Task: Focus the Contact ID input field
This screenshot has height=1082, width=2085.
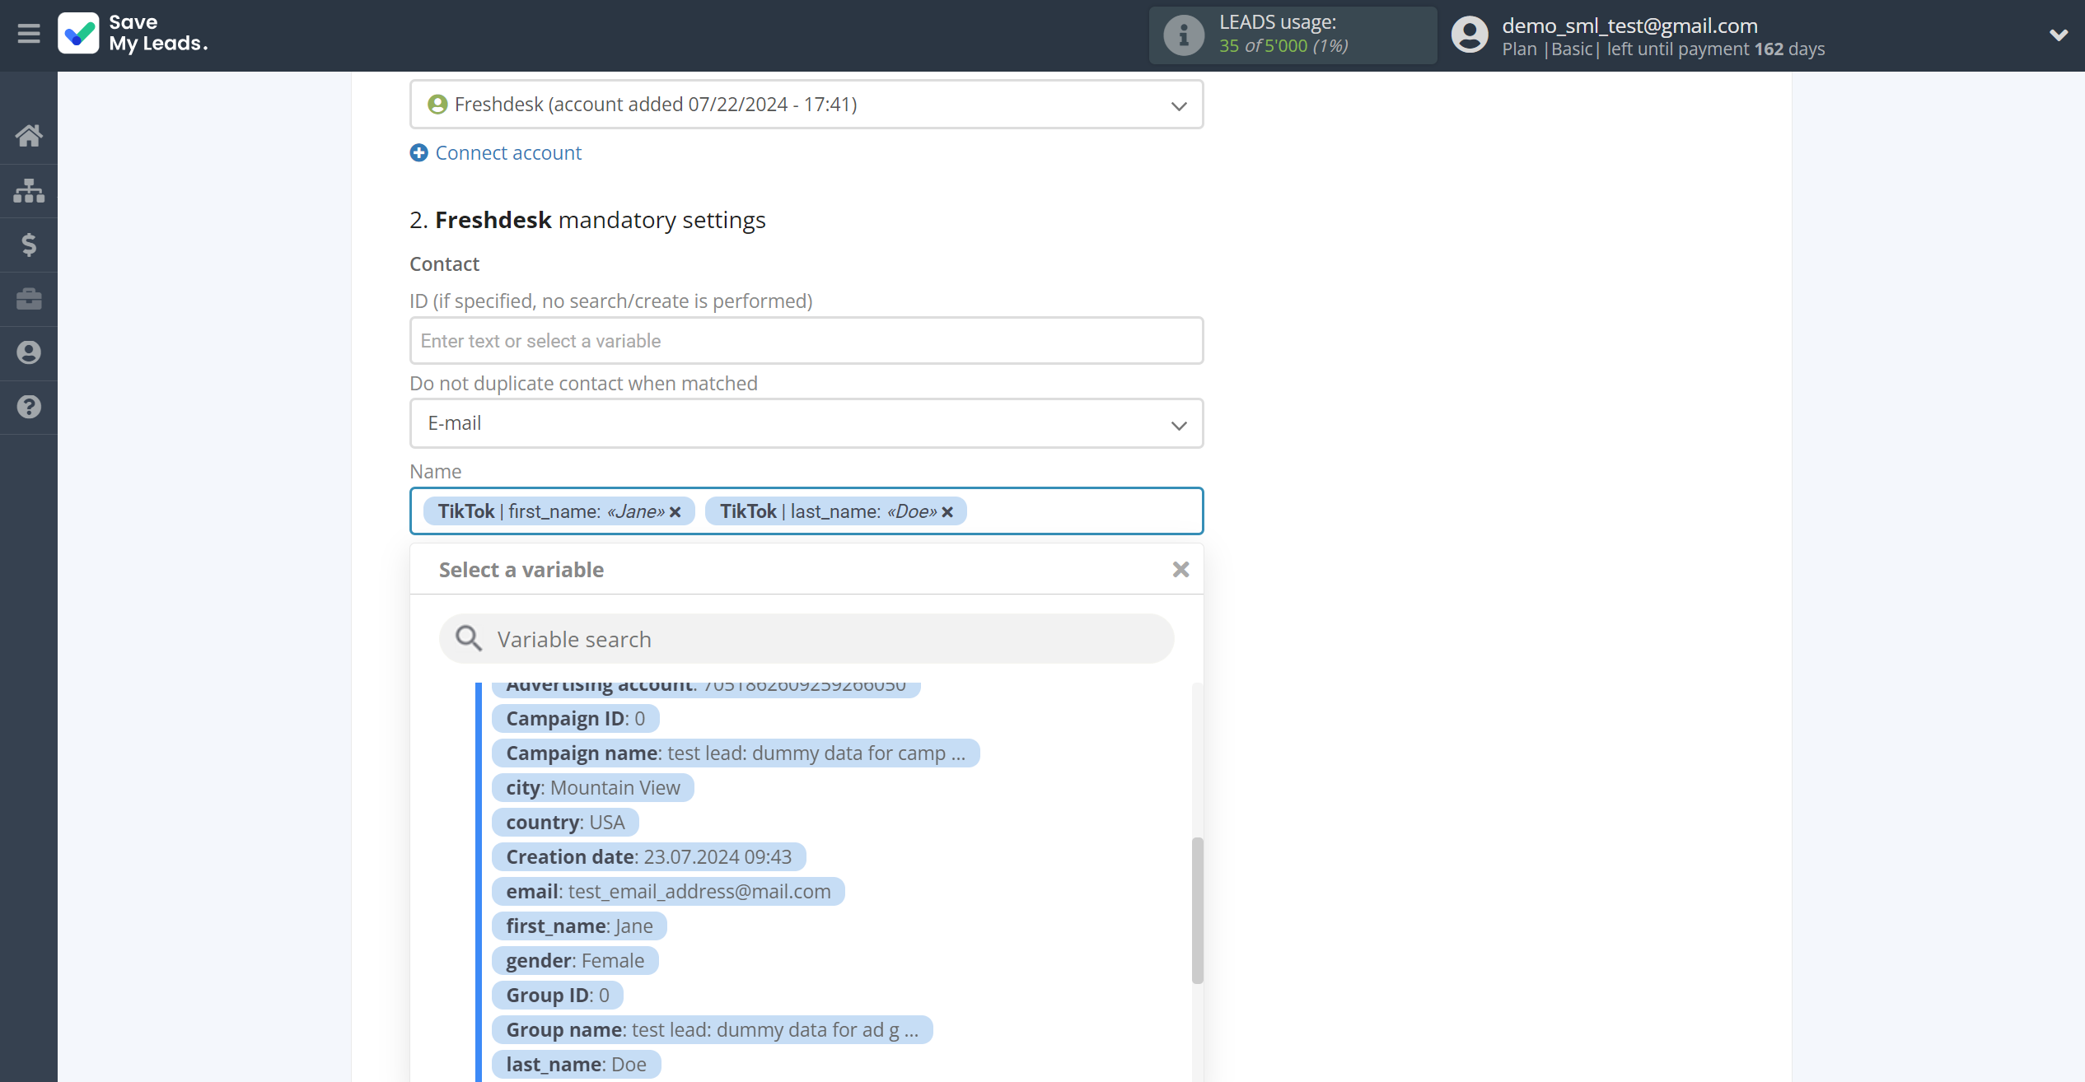Action: tap(806, 341)
